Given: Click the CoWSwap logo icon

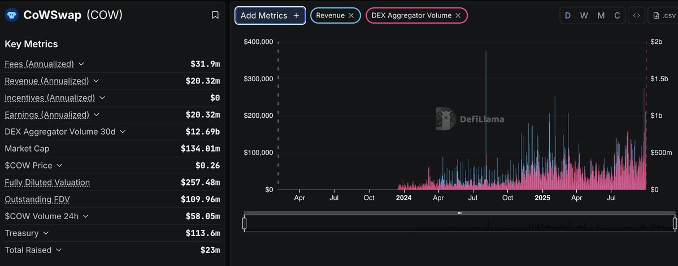Looking at the screenshot, I should click(11, 15).
